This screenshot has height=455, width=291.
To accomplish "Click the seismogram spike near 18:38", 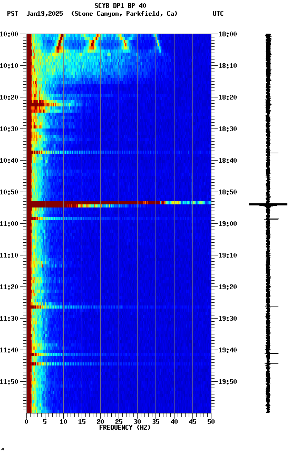I will 273,153.
